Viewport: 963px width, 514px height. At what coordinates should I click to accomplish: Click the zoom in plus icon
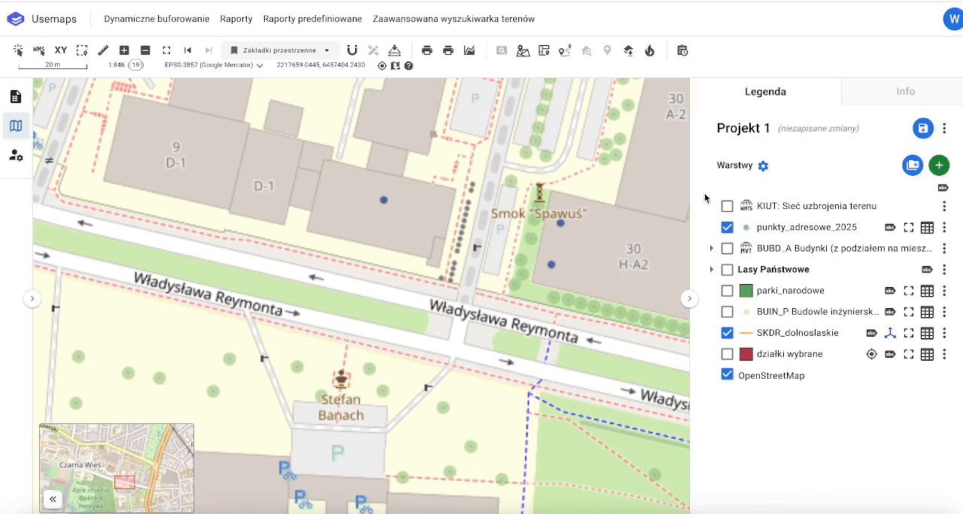click(x=124, y=50)
